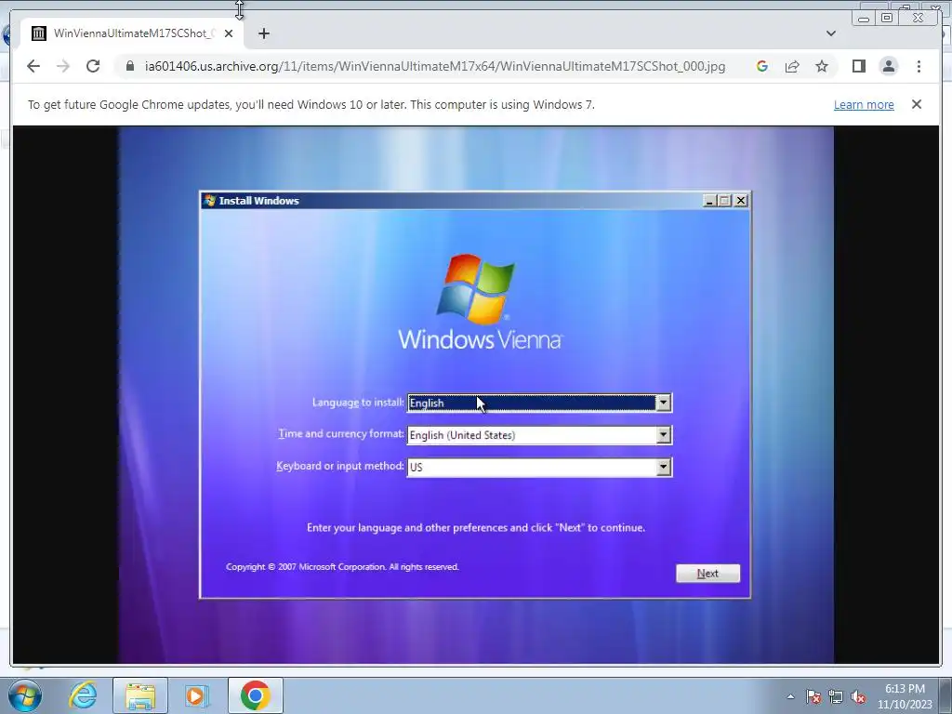Click the copyright 2007 Microsoft text
The width and height of the screenshot is (952, 714).
click(342, 566)
